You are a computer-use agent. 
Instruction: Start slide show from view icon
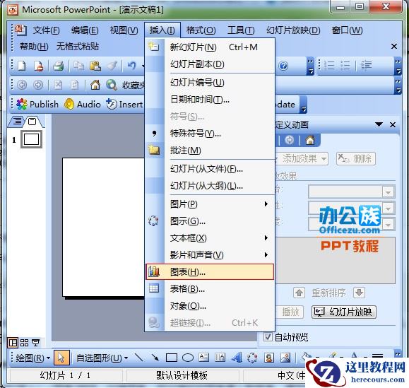pyautogui.click(x=35, y=343)
